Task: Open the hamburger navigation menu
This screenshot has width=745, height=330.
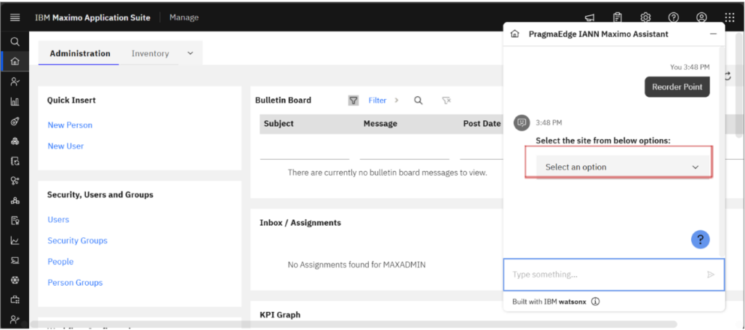Action: coord(15,17)
